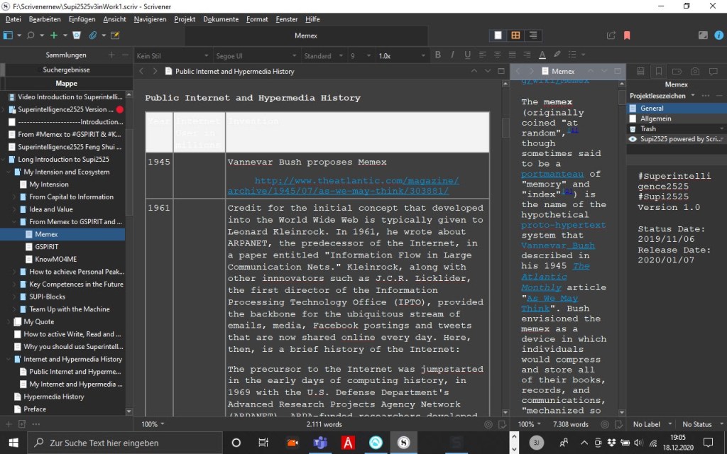Click the Quick Reference notepad icon
The width and height of the screenshot is (727, 454).
pyautogui.click(x=115, y=35)
